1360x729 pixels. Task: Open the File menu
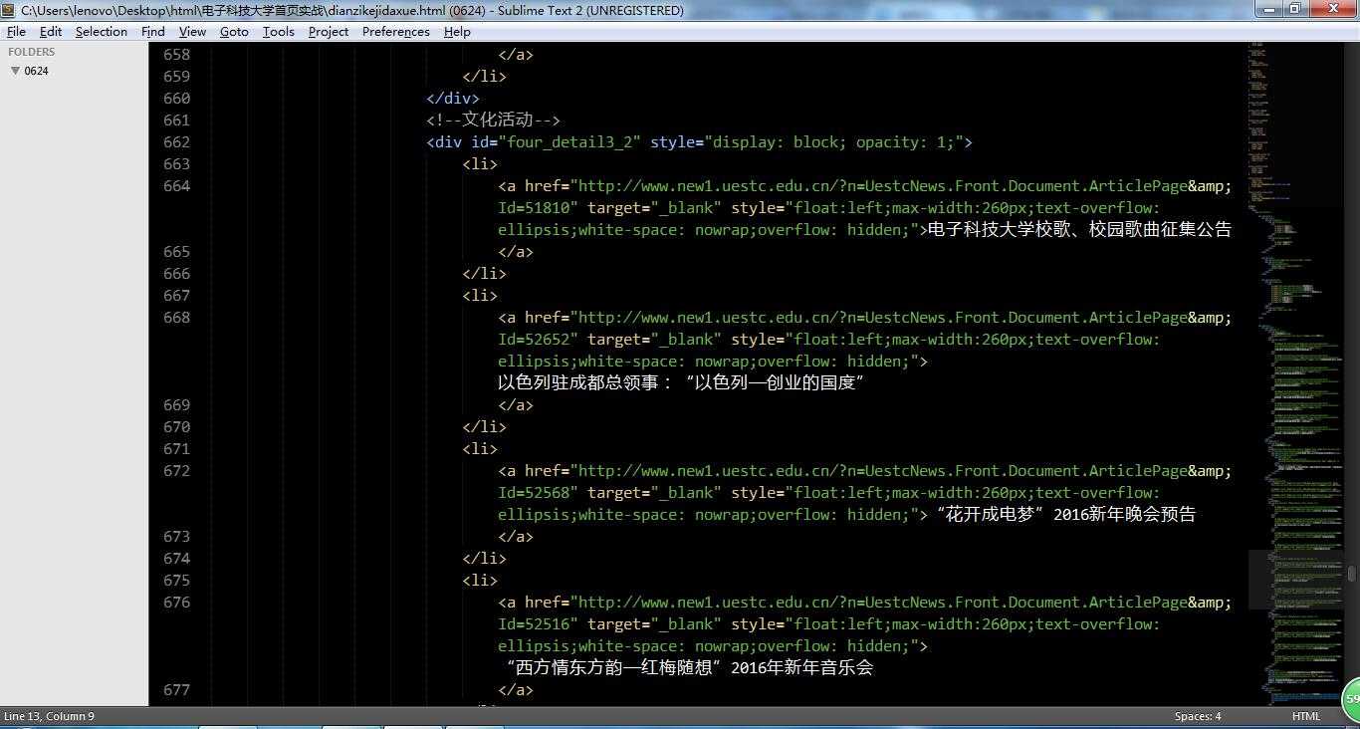pyautogui.click(x=16, y=32)
